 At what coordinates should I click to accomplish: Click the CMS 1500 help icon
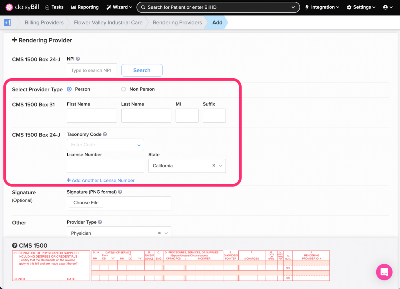click(x=15, y=245)
